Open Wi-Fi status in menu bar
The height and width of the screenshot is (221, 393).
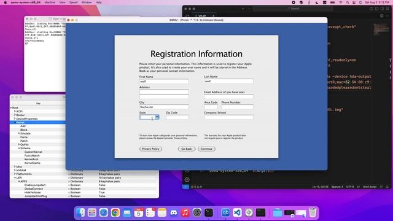(x=341, y=2)
